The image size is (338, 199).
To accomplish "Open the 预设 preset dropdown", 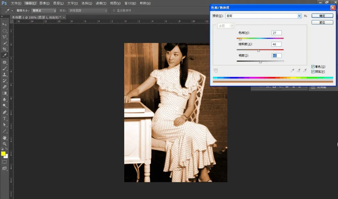I will 263,16.
